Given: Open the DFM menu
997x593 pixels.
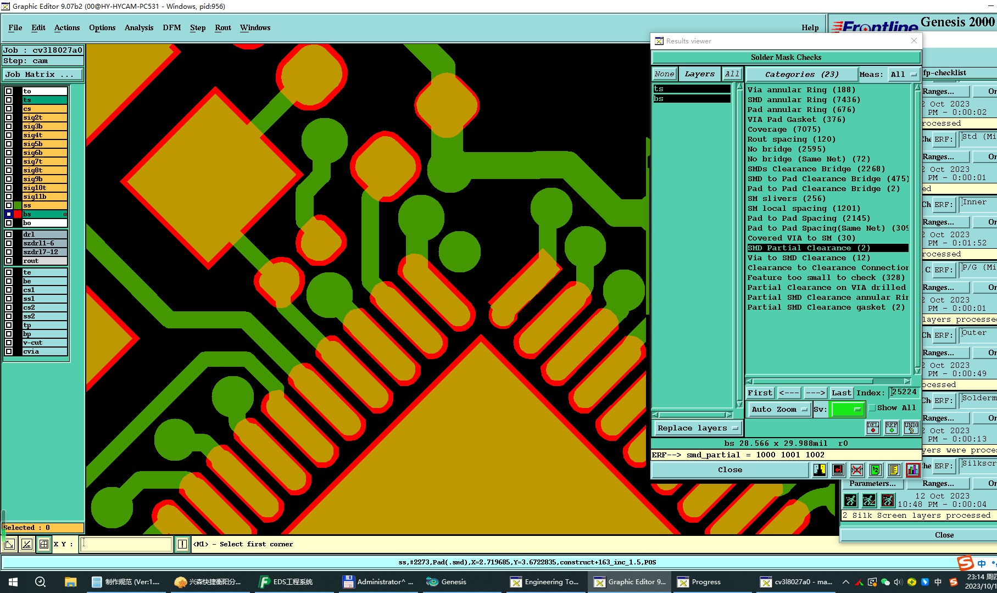Looking at the screenshot, I should tap(172, 27).
